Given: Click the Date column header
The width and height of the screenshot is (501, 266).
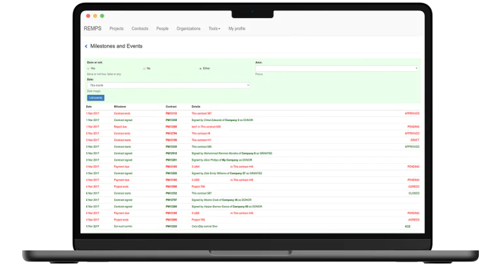Looking at the screenshot, I should click(89, 107).
